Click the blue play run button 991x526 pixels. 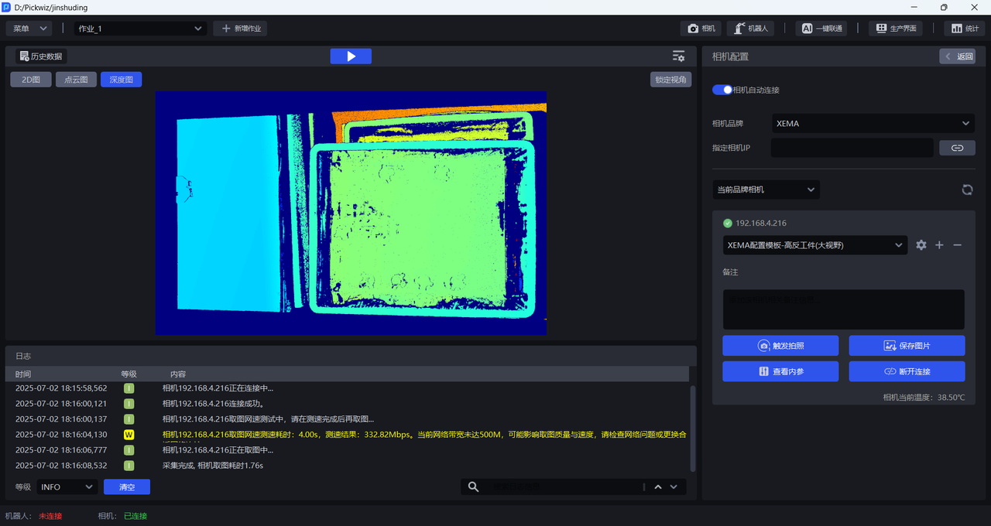tap(351, 56)
